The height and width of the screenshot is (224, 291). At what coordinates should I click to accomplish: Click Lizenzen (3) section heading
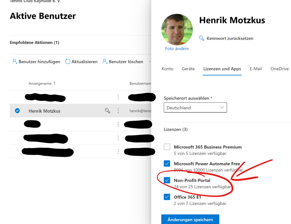(x=176, y=129)
